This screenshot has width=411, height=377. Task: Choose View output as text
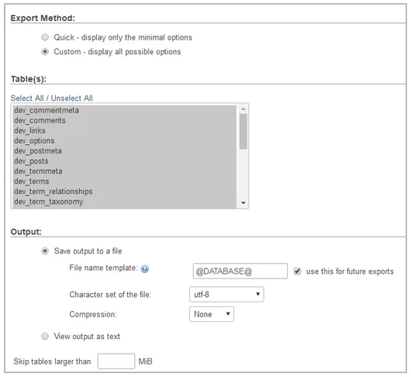pyautogui.click(x=45, y=336)
